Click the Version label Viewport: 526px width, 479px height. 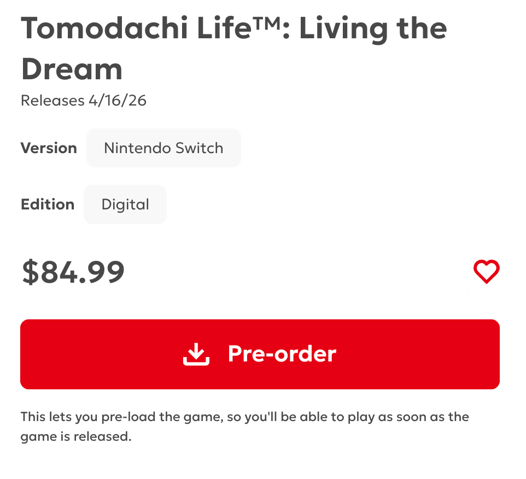(x=49, y=148)
